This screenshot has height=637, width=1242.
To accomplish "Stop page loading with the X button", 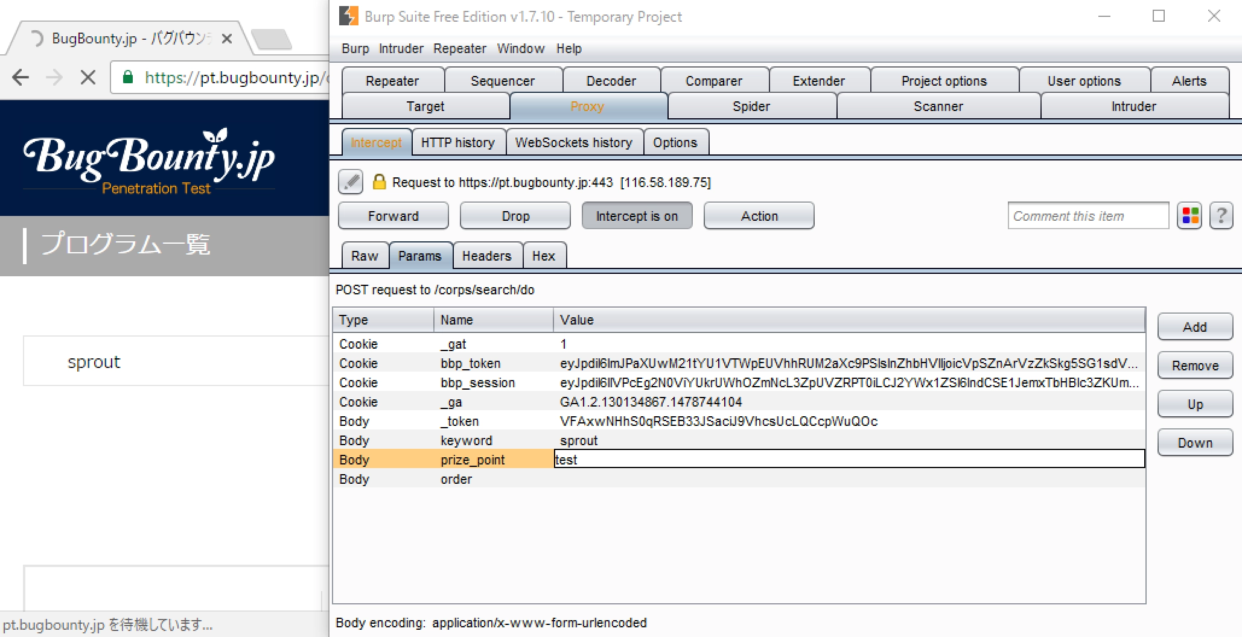I will coord(88,77).
